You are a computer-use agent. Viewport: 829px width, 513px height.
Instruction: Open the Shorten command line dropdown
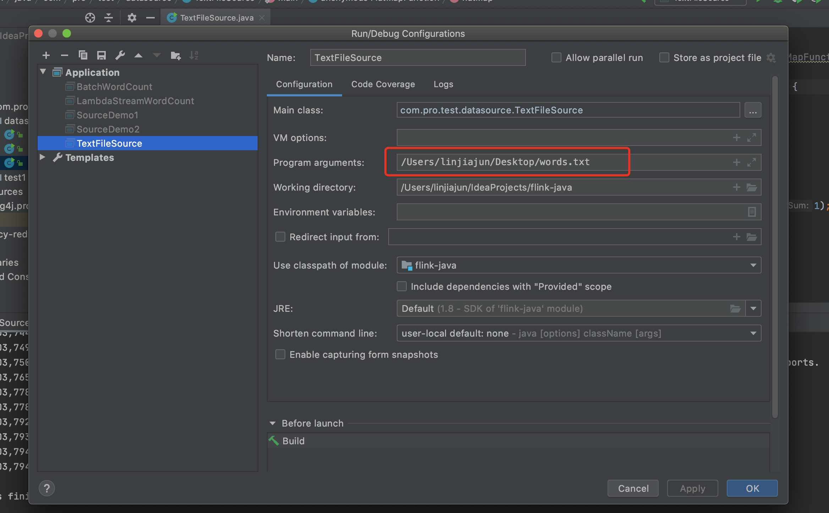click(x=753, y=333)
